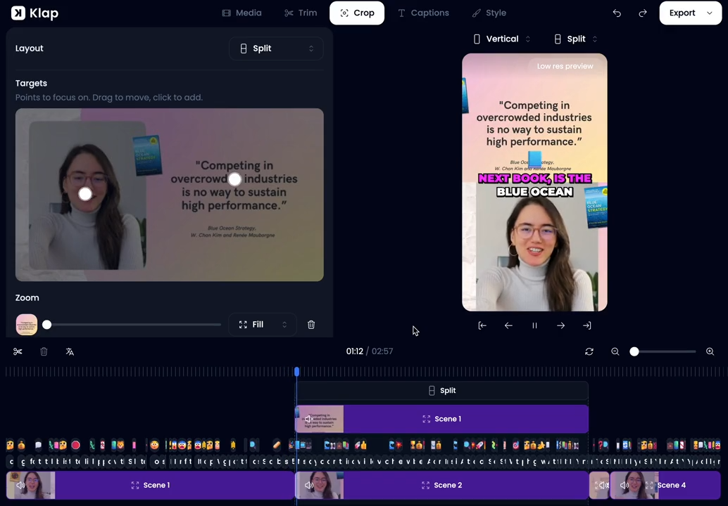Jump to start of scene
This screenshot has width=728, height=506.
[482, 325]
